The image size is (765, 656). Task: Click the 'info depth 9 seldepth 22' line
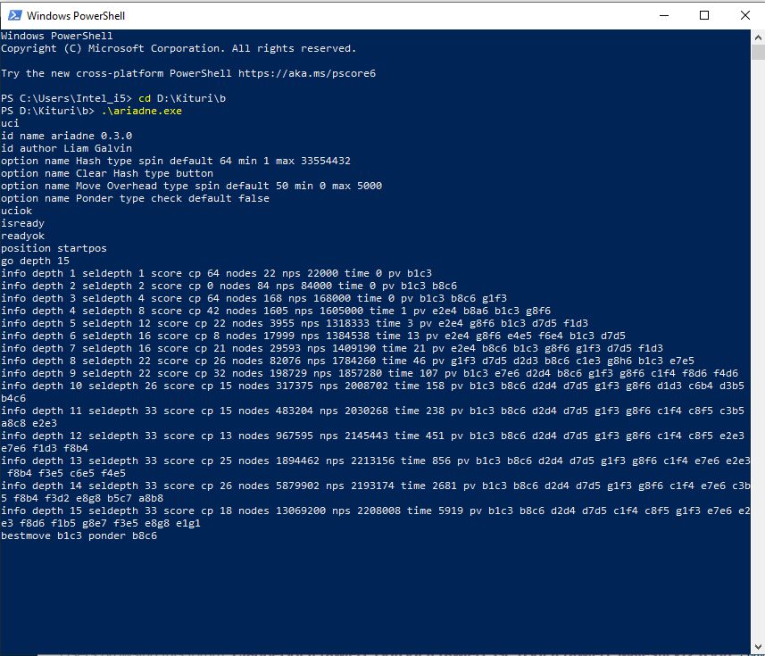pyautogui.click(x=370, y=373)
